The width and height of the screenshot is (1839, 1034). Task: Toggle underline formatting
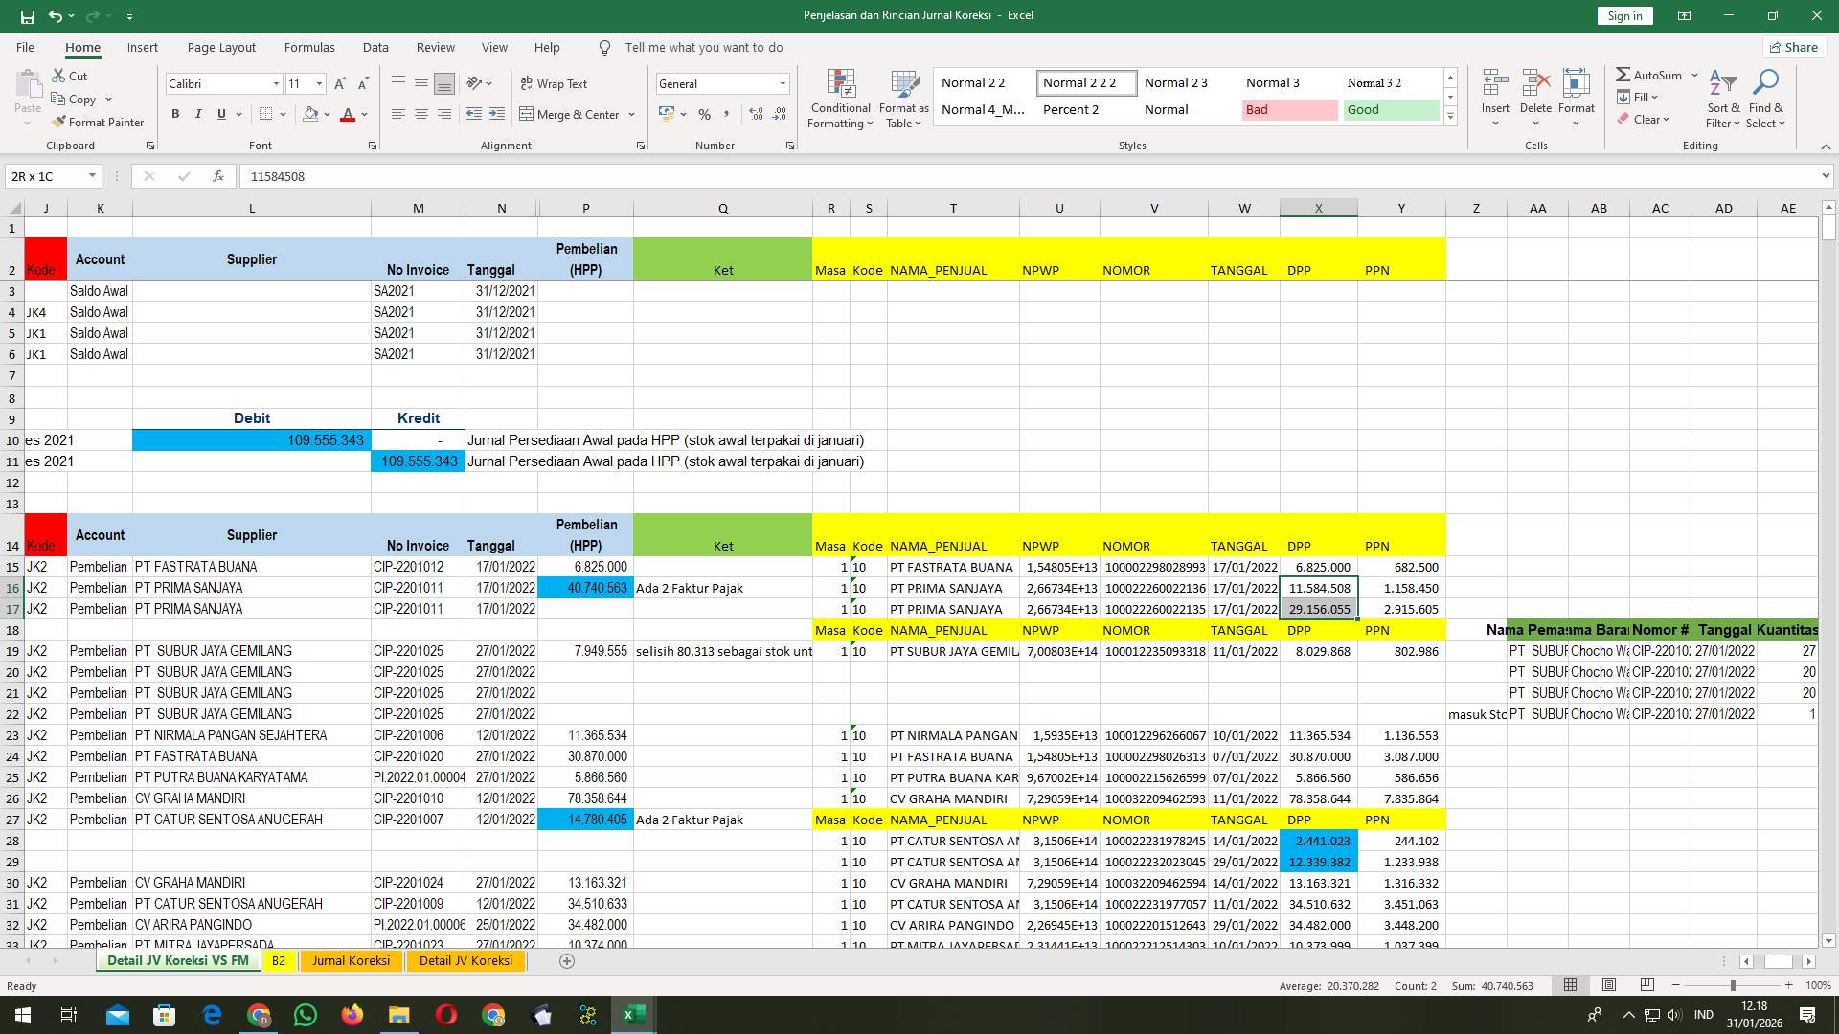(x=219, y=114)
